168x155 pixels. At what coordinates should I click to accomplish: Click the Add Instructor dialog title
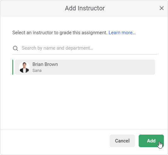point(85,8)
